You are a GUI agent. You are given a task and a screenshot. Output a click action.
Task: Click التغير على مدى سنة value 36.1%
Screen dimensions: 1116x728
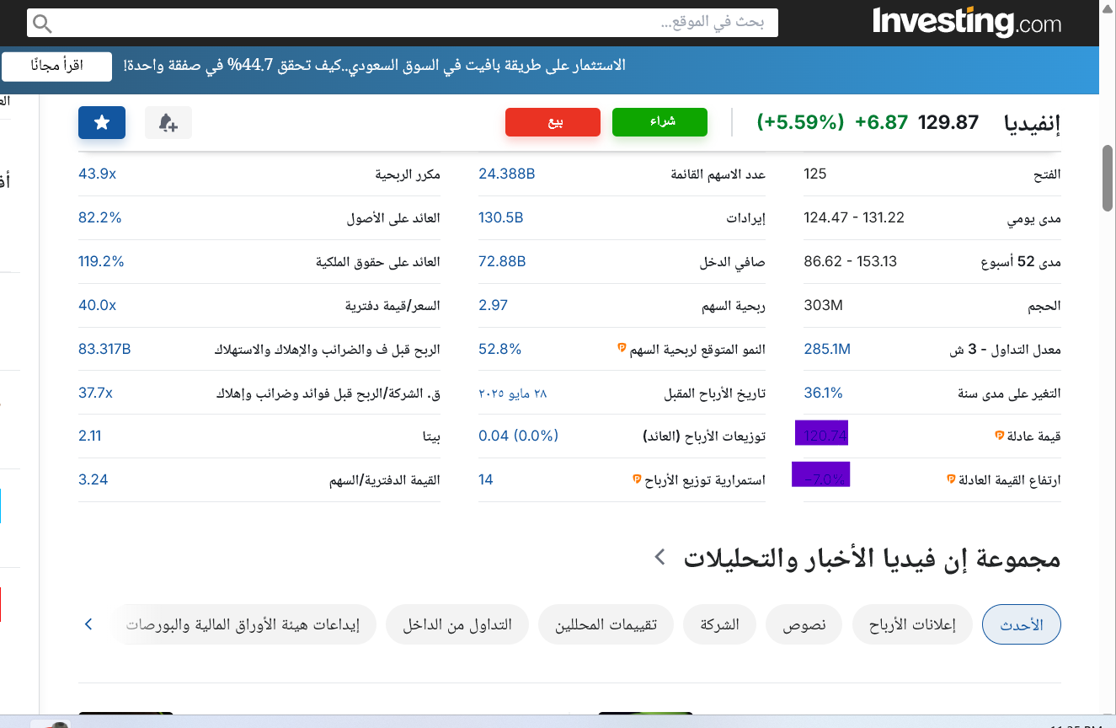pyautogui.click(x=824, y=393)
